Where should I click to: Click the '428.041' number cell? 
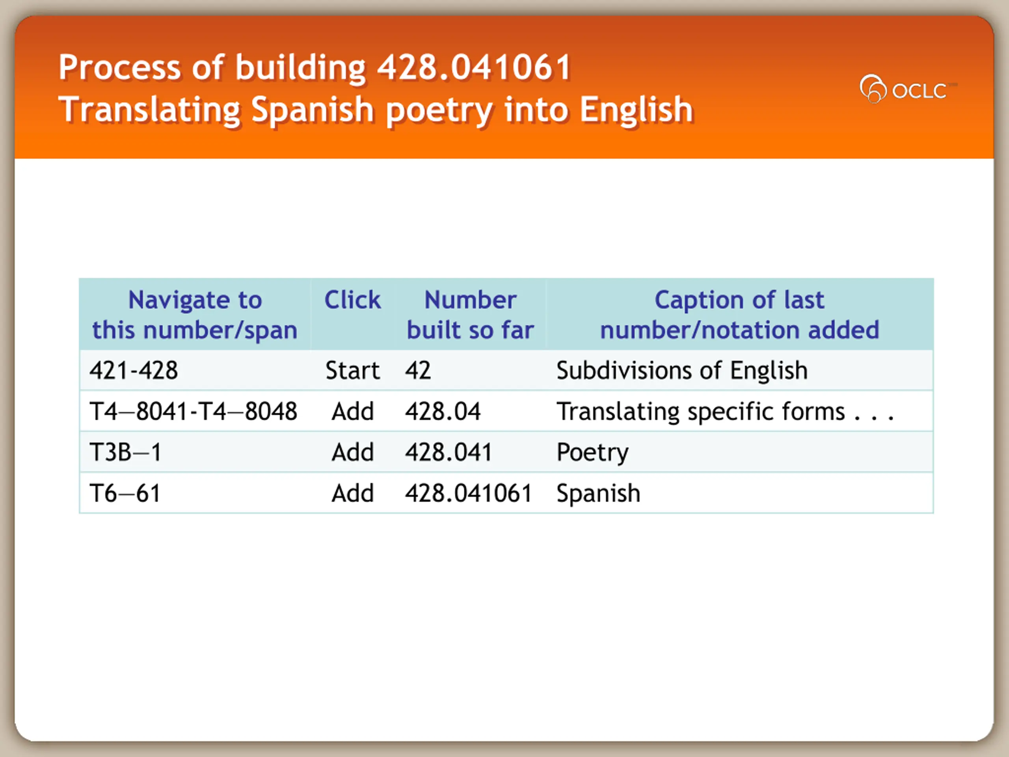click(x=449, y=453)
